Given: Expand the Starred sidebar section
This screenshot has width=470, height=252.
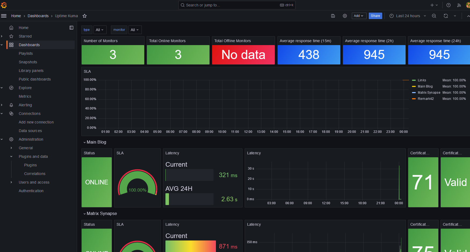Looking at the screenshot, I should click(x=2, y=36).
